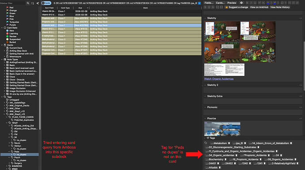
Task: Click View on AnkiHub button
Action: [259, 7]
